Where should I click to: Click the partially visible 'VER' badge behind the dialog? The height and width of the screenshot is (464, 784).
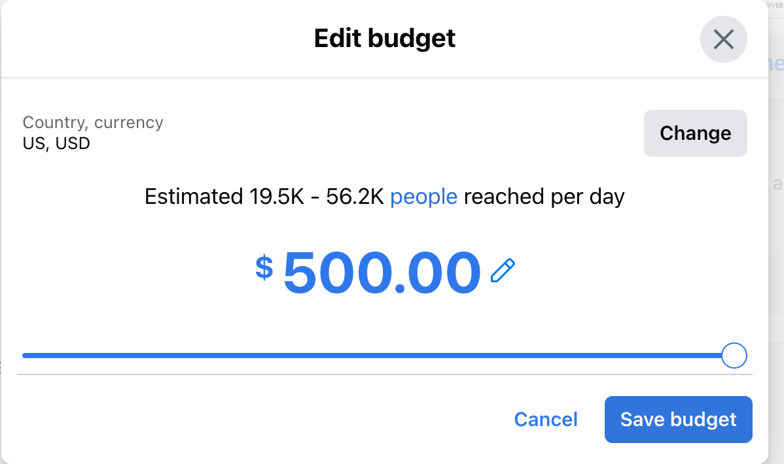click(776, 5)
